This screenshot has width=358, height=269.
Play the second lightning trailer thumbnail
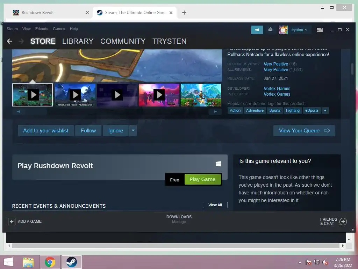coord(75,95)
